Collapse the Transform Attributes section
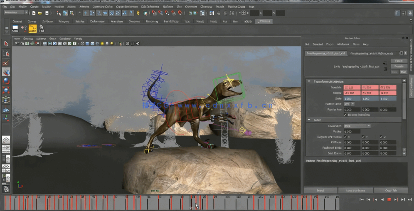 309,81
